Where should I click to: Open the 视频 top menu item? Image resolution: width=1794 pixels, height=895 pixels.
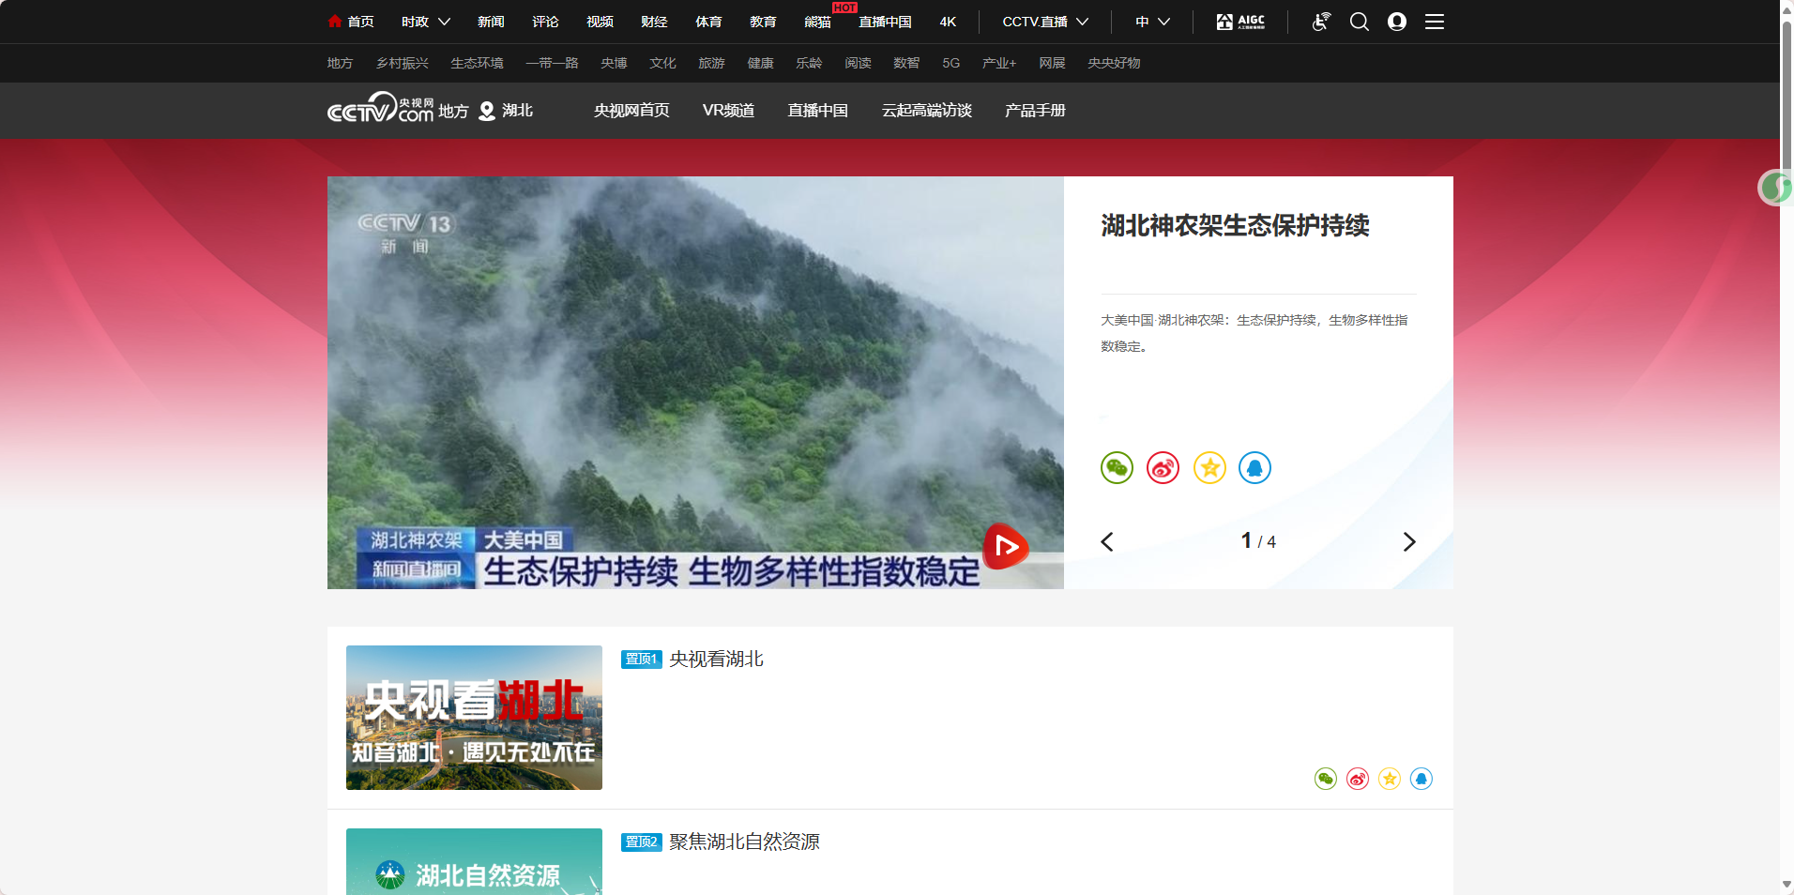pyautogui.click(x=600, y=22)
